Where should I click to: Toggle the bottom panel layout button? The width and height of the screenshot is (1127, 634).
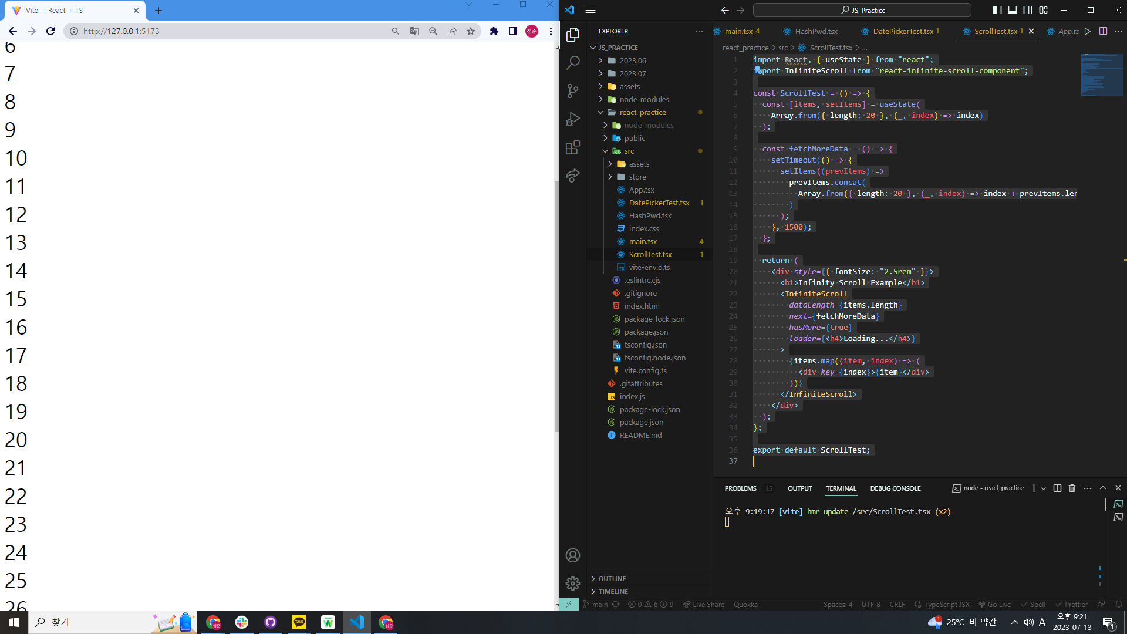(x=1013, y=10)
